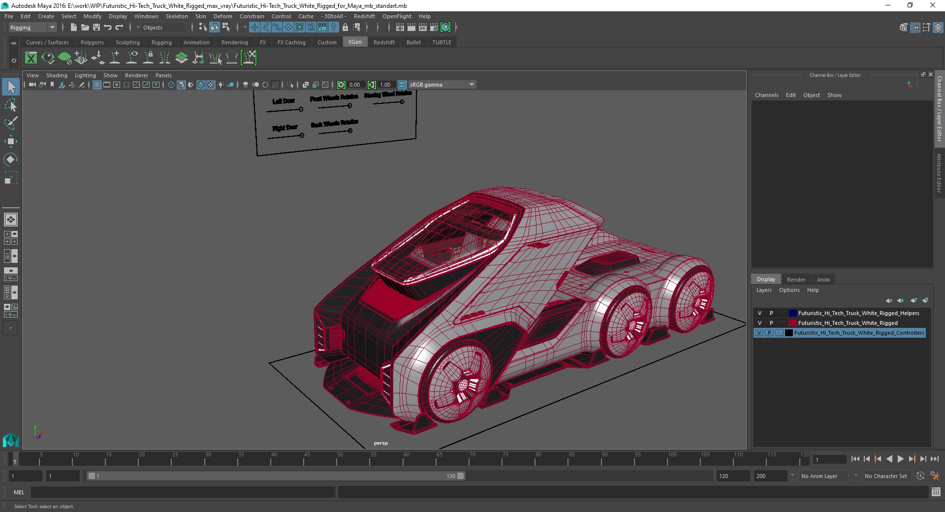Undo the last action with the undo arrow
The width and height of the screenshot is (945, 512).
click(x=108, y=28)
